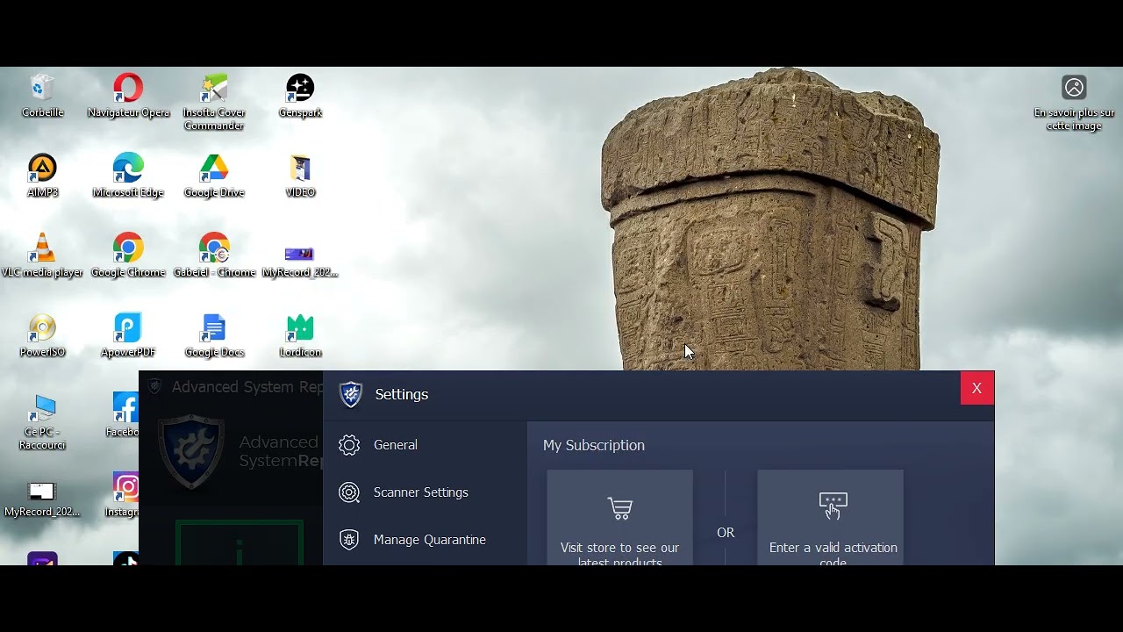The image size is (1123, 632).
Task: Open Google Drive desktop shortcut
Action: 214,175
